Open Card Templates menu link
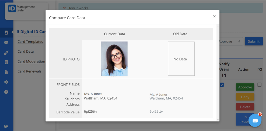This screenshot has width=266, height=131. tap(30, 42)
